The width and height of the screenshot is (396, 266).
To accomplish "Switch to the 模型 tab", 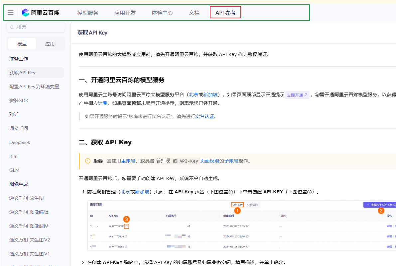I will 22,44.
